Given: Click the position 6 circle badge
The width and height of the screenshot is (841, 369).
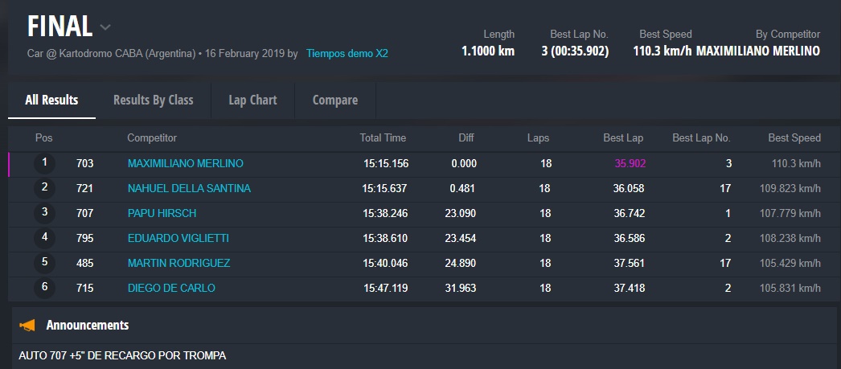Looking at the screenshot, I should point(44,288).
